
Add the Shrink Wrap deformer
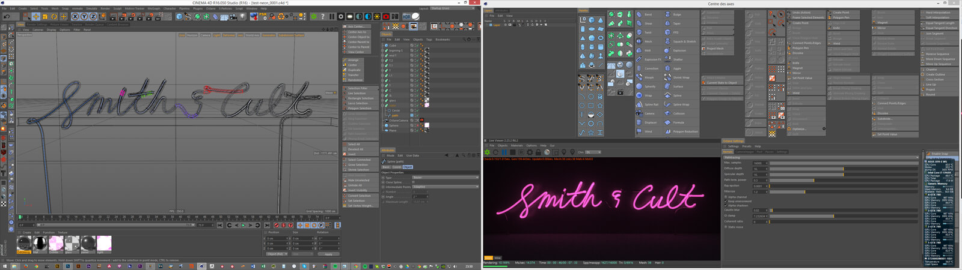[681, 77]
